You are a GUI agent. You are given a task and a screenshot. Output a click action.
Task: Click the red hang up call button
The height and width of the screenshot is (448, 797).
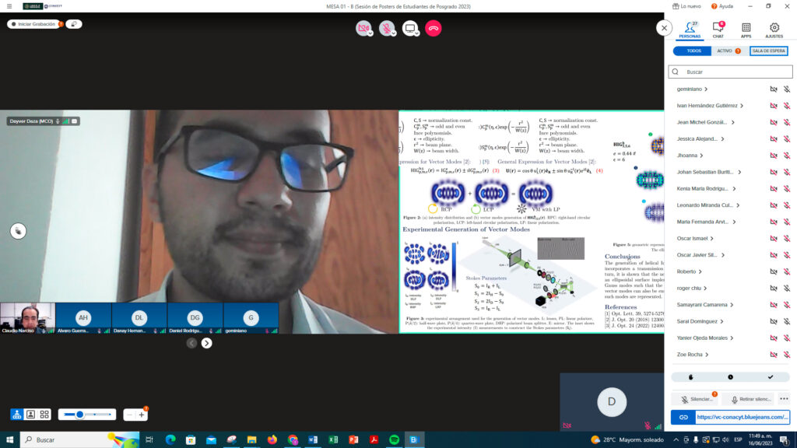[x=434, y=28]
